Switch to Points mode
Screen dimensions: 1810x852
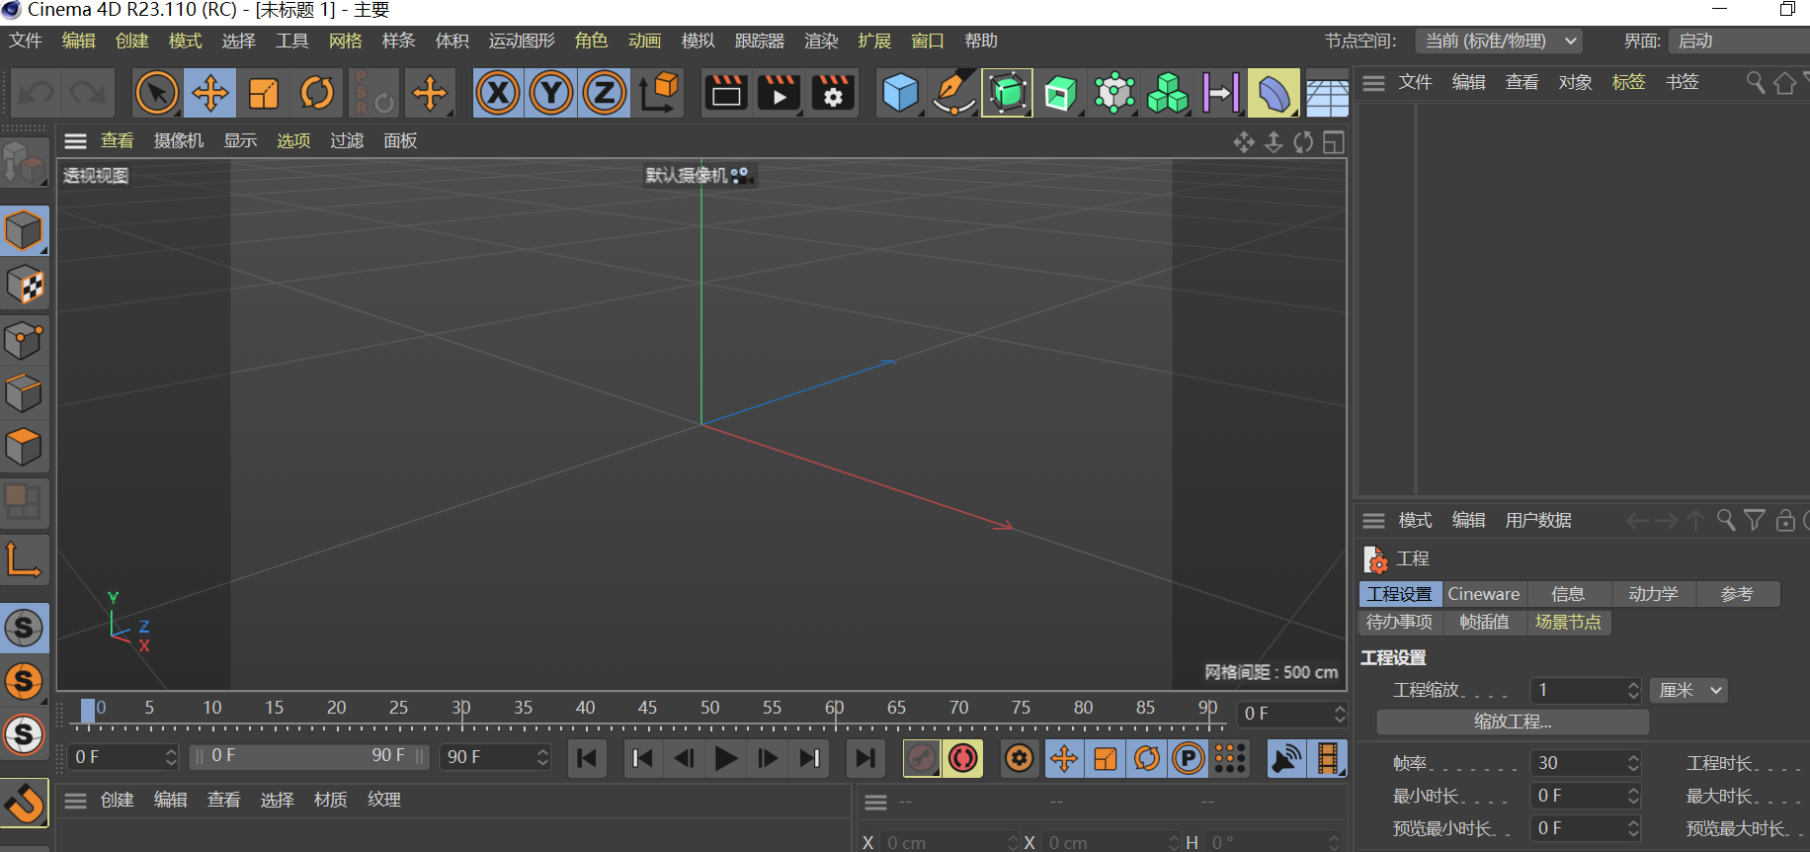(x=24, y=341)
